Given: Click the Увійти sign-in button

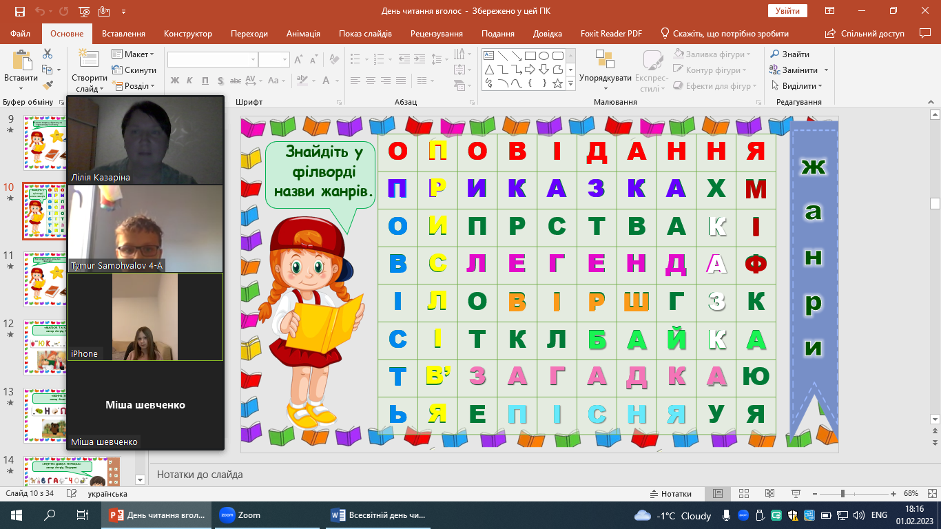Looking at the screenshot, I should coord(787,11).
